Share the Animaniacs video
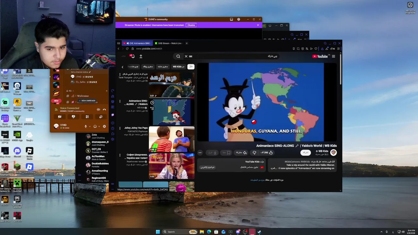This screenshot has width=418, height=235. click(241, 152)
